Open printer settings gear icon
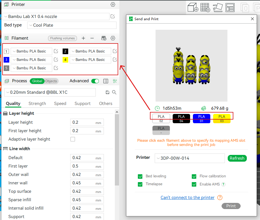This screenshot has height=220, width=260. tap(113, 4)
